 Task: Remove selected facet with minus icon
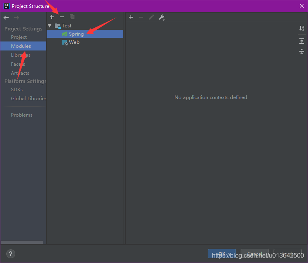[x=62, y=17]
